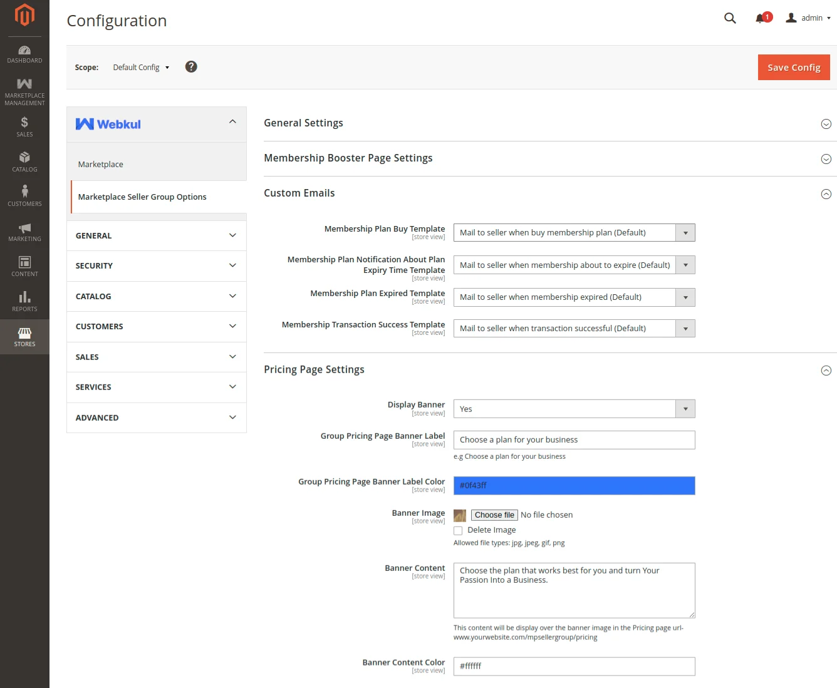Click the scope help question mark icon

[191, 66]
